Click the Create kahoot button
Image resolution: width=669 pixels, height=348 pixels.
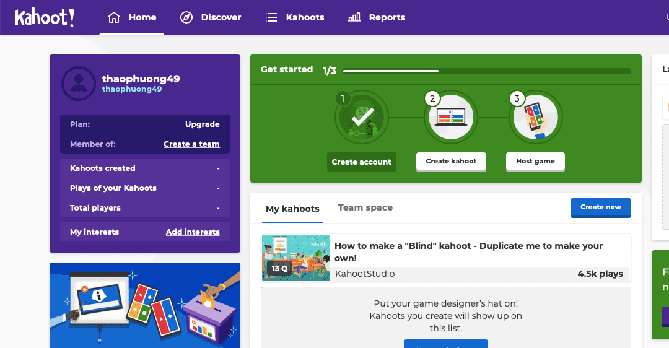[x=451, y=162]
